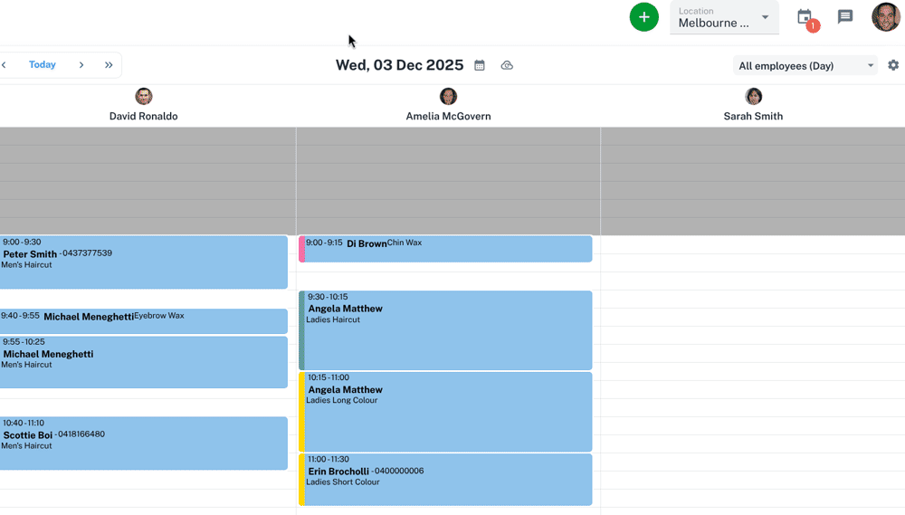Image resolution: width=905 pixels, height=515 pixels.
Task: Open the date picker calendar icon
Action: pyautogui.click(x=480, y=65)
